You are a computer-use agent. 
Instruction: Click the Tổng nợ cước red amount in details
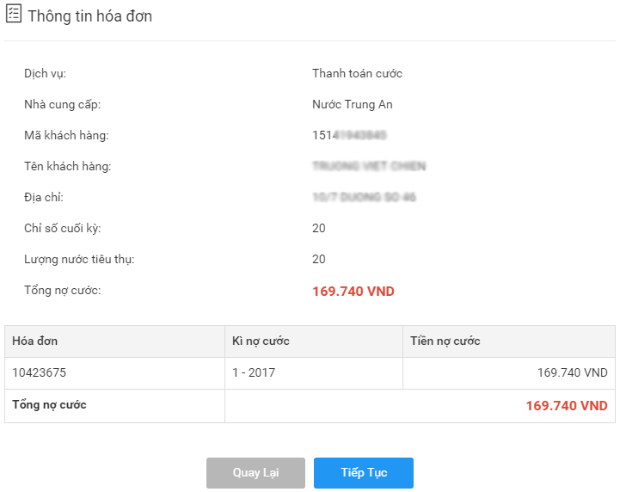tap(353, 292)
